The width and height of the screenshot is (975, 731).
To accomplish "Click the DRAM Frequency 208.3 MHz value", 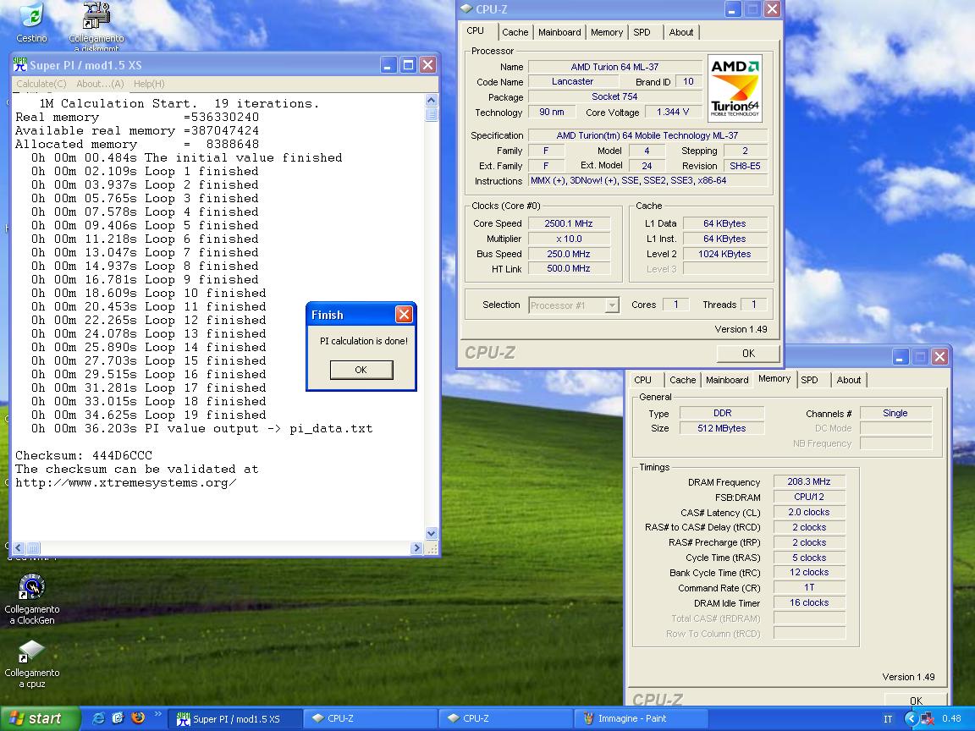I will coord(809,481).
